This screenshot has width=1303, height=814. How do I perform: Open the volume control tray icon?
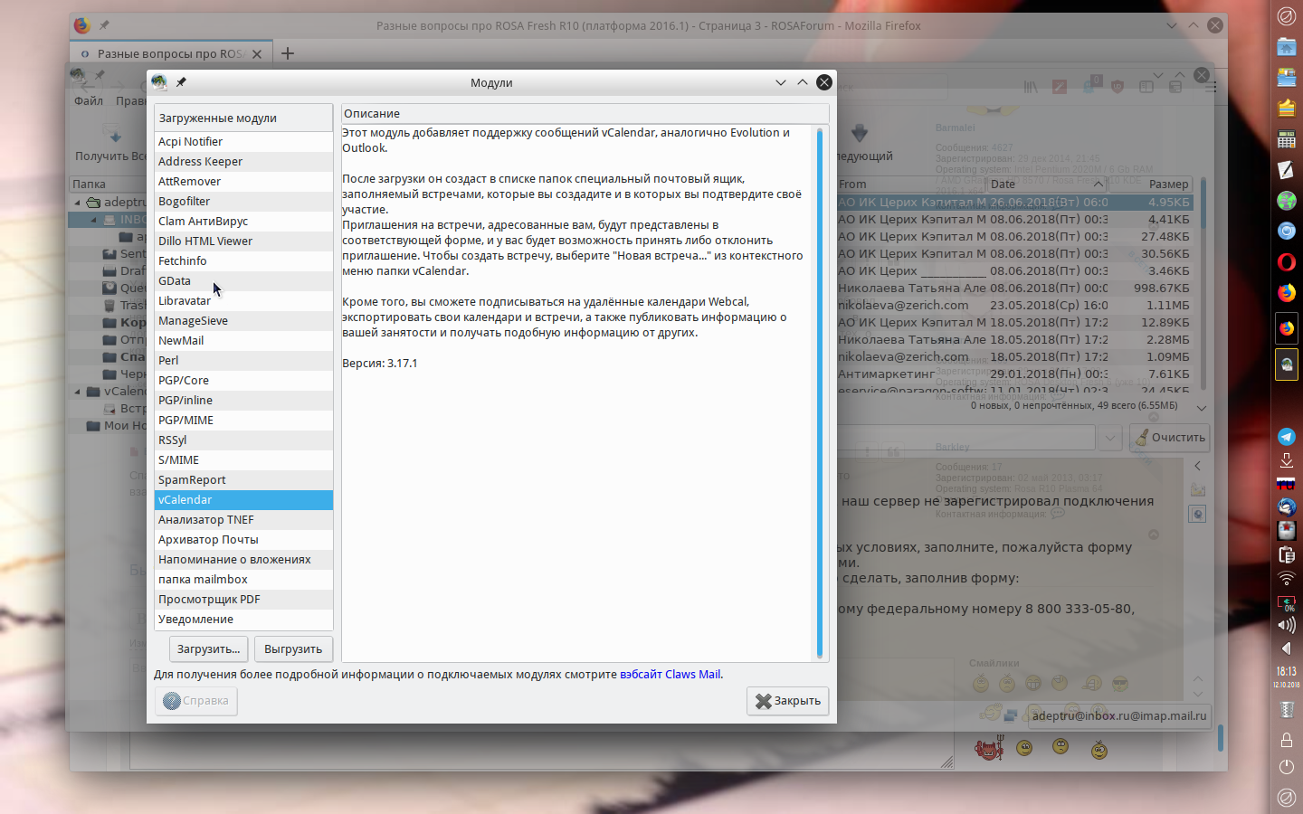[x=1286, y=625]
